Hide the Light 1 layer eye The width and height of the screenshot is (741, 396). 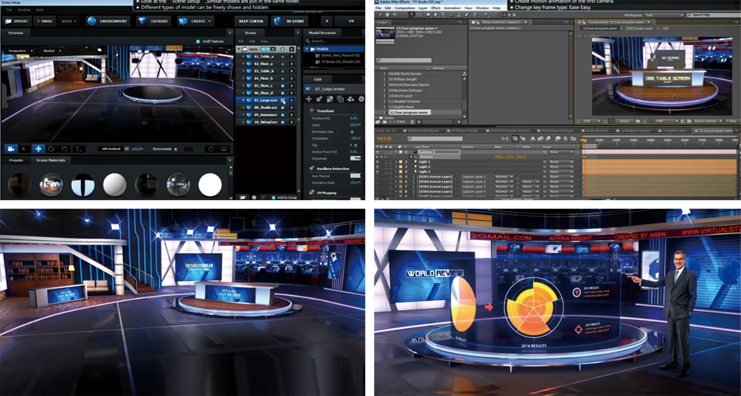coord(378,162)
